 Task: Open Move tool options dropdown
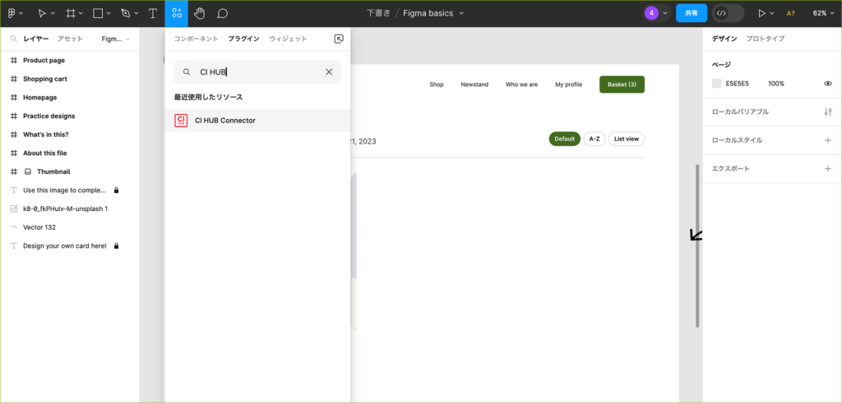[x=53, y=13]
